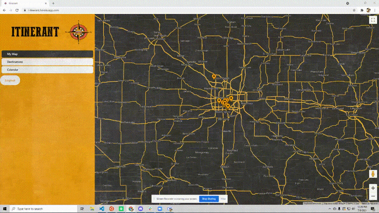The image size is (379, 213).
Task: Open Discord from the taskbar
Action: point(140,209)
